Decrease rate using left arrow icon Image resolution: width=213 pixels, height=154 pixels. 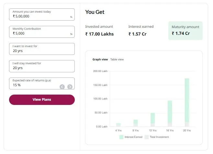(62, 87)
